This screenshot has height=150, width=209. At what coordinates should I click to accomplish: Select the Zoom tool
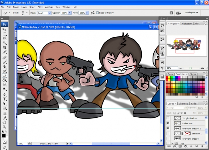[5, 127]
